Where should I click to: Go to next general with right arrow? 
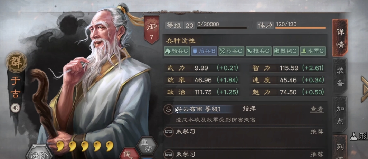click(x=365, y=89)
